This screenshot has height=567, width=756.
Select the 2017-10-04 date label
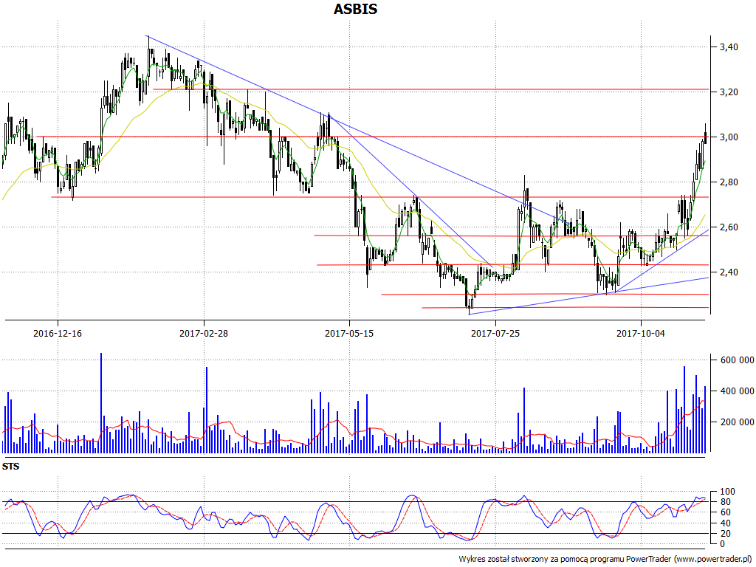pyautogui.click(x=641, y=333)
